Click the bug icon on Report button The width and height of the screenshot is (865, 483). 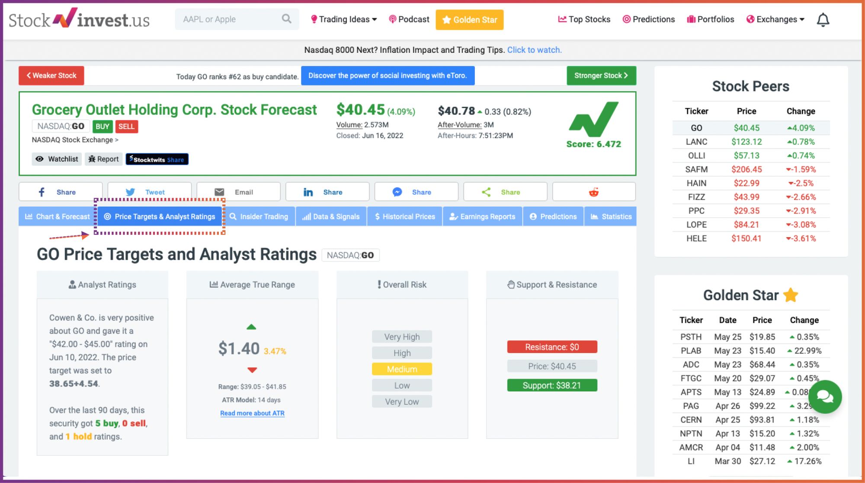click(92, 159)
